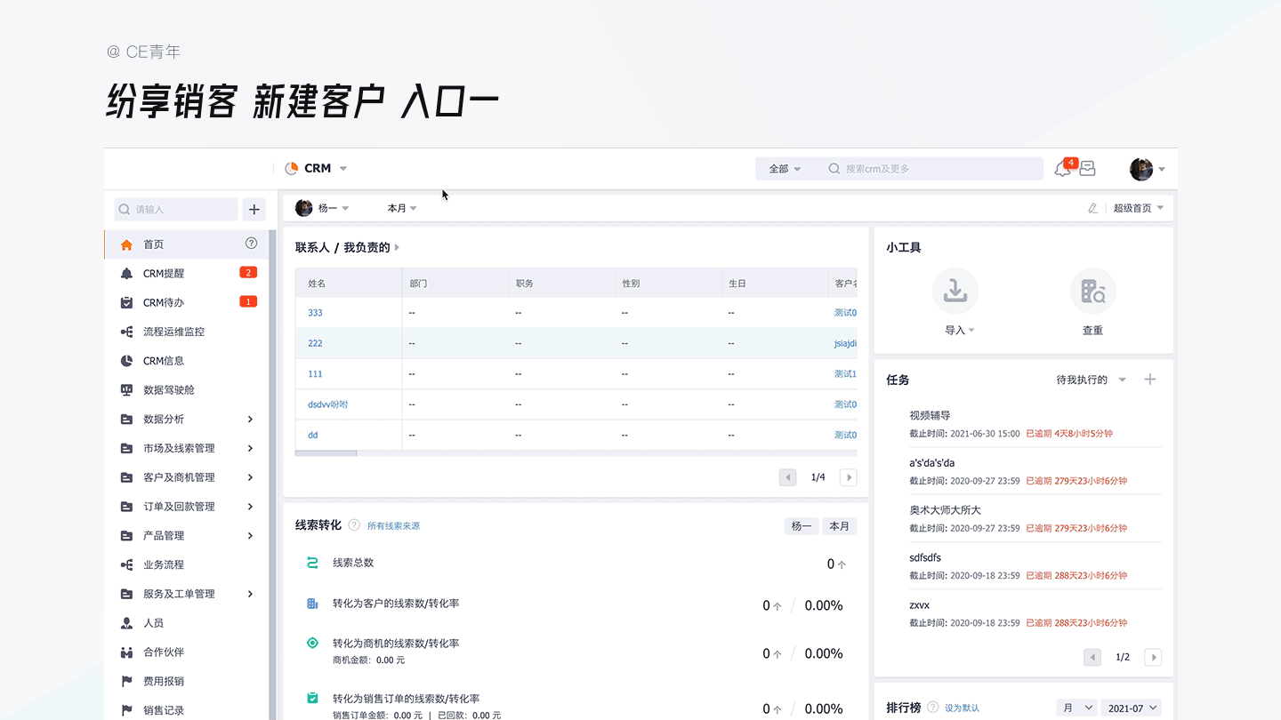Open the inbox mail icon in header
Image resolution: width=1281 pixels, height=720 pixels.
coord(1087,169)
